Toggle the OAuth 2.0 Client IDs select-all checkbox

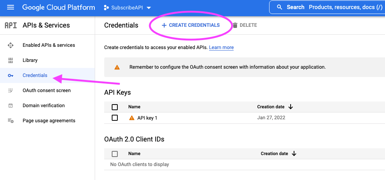coord(115,154)
